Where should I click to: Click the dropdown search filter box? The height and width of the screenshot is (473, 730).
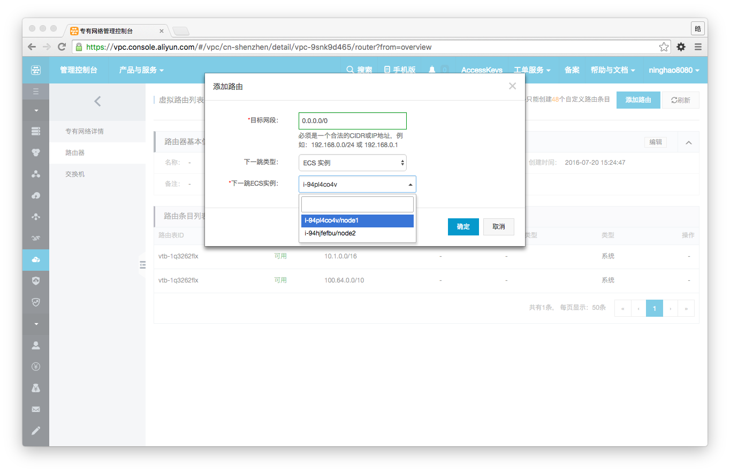pyautogui.click(x=357, y=204)
